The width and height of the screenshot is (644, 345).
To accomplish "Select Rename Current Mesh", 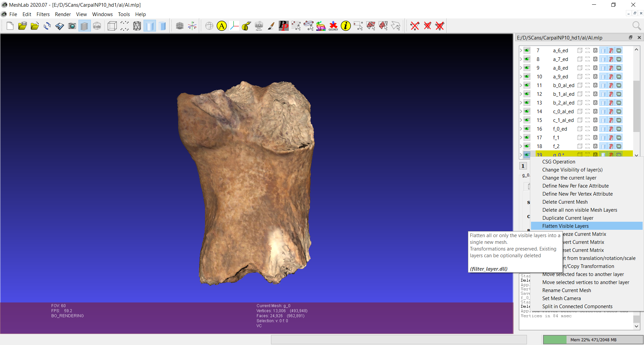I will (587, 290).
